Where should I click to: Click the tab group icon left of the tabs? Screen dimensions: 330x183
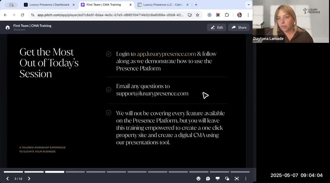11,5
